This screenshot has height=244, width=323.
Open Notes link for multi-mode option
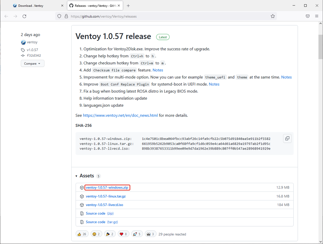point(286,77)
